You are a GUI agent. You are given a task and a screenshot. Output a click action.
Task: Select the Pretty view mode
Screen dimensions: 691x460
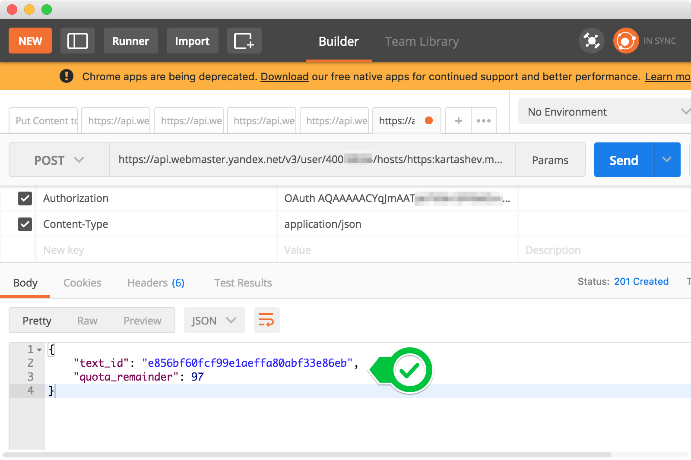pyautogui.click(x=37, y=321)
